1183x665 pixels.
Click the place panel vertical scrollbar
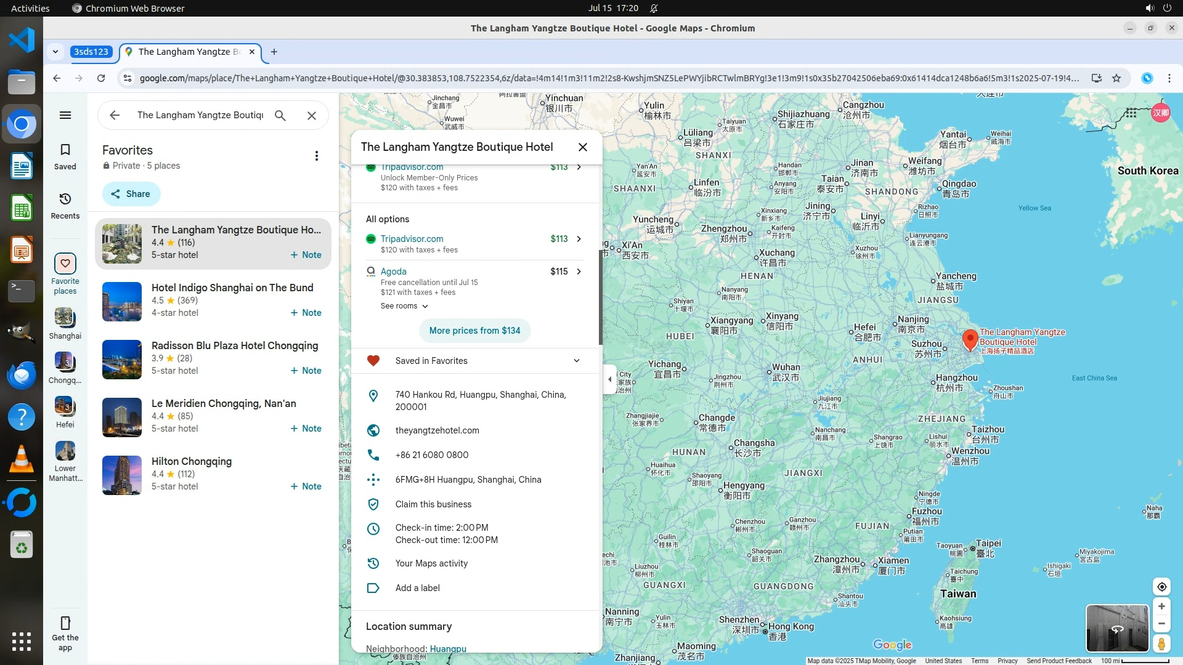coord(600,297)
